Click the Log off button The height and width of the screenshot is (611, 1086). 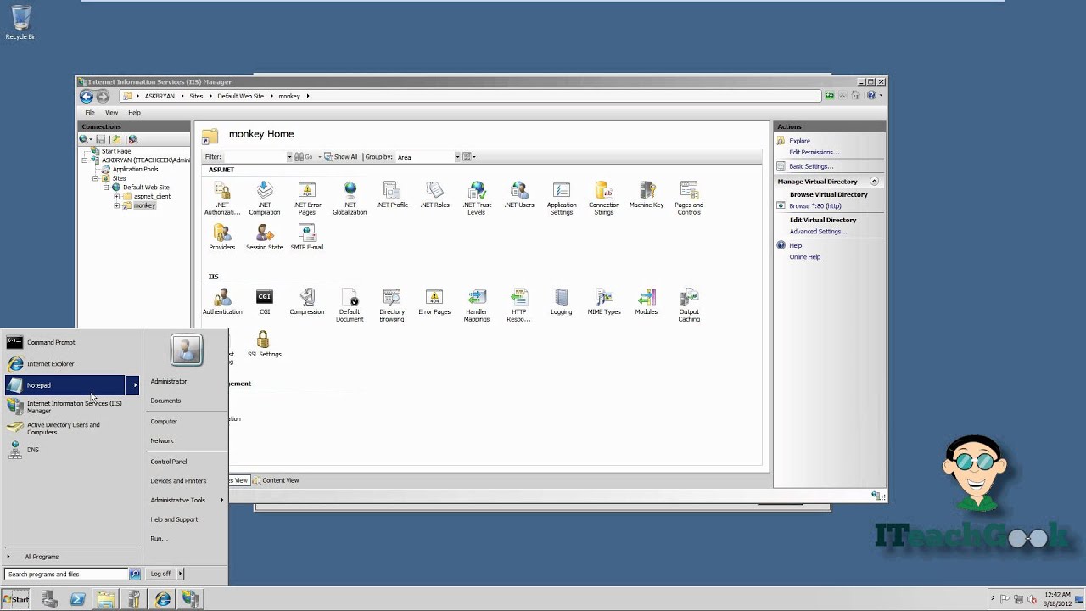(x=160, y=574)
